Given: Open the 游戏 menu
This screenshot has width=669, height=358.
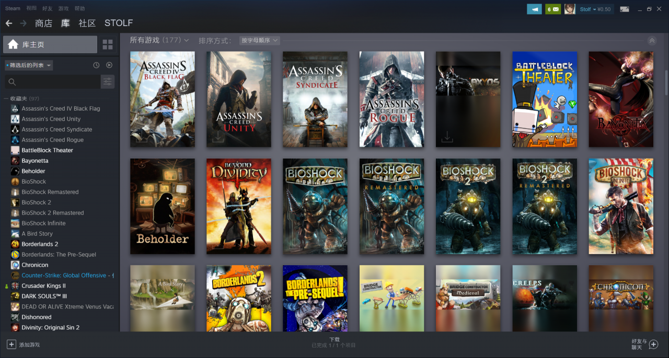Looking at the screenshot, I should [63, 9].
